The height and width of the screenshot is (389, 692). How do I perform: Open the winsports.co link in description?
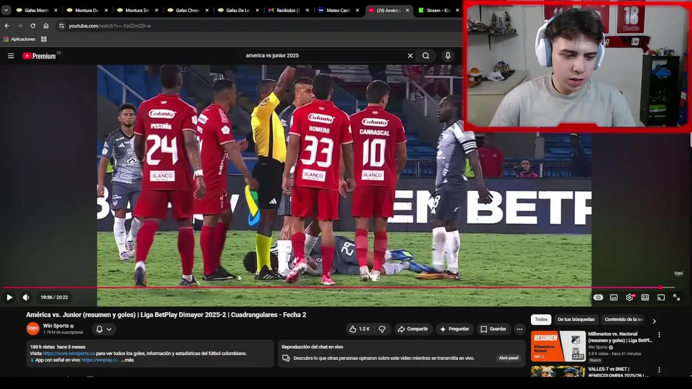point(69,353)
